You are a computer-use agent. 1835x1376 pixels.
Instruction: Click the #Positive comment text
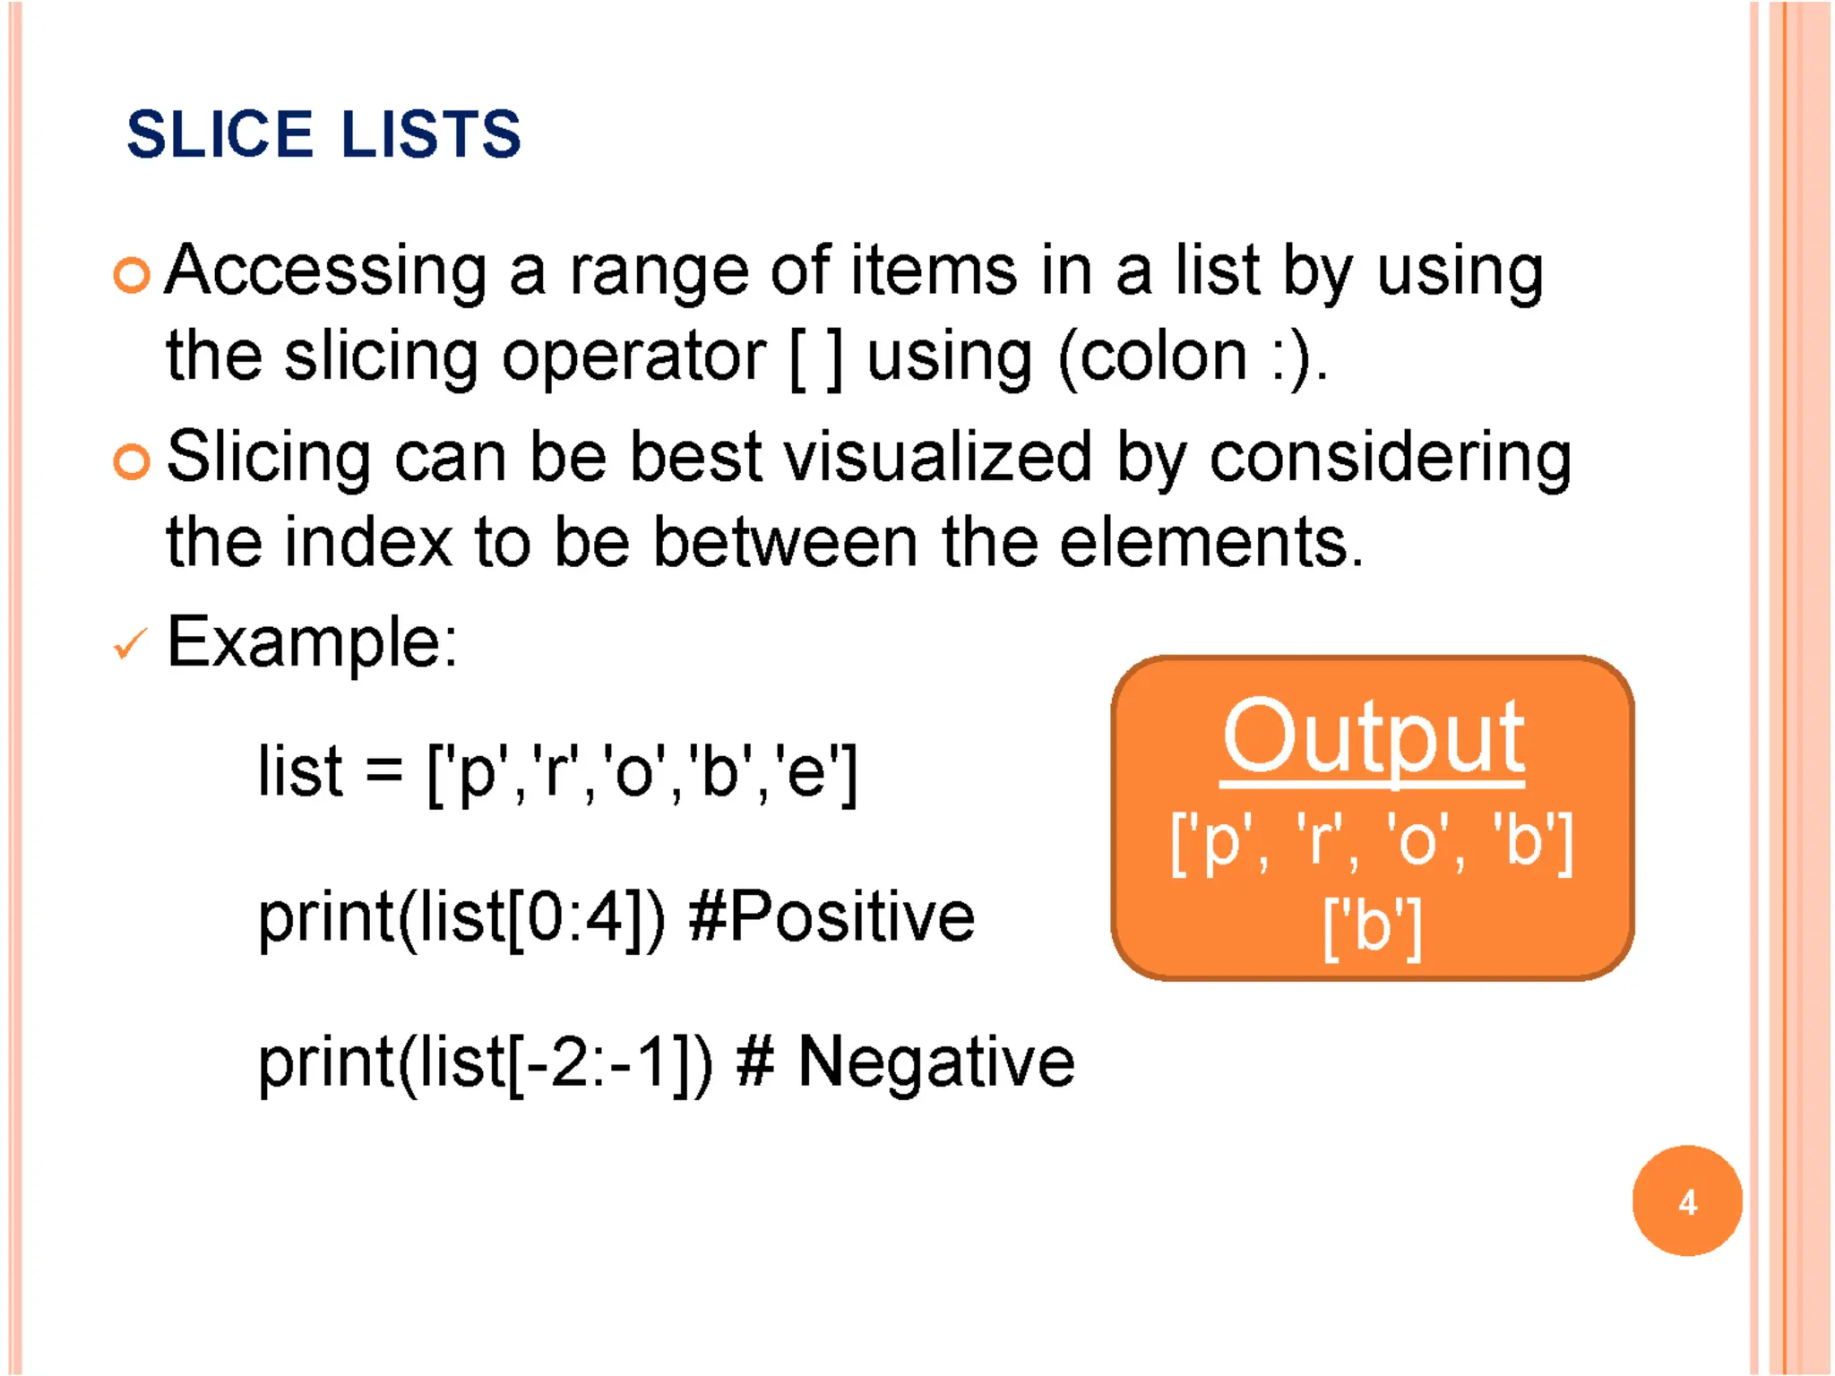coord(831,917)
